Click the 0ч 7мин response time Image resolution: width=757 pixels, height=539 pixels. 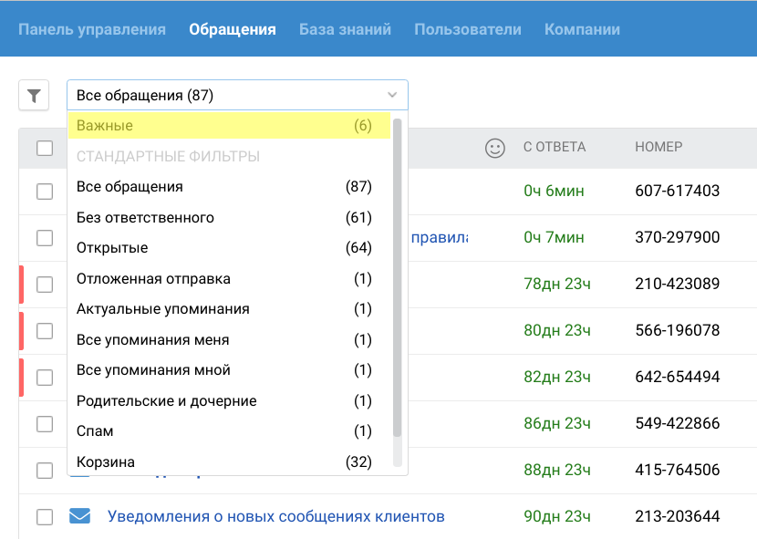pyautogui.click(x=554, y=237)
